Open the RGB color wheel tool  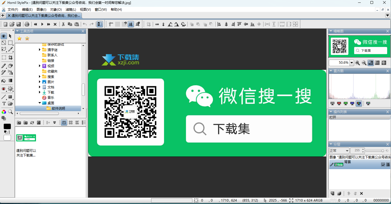click(x=4, y=112)
